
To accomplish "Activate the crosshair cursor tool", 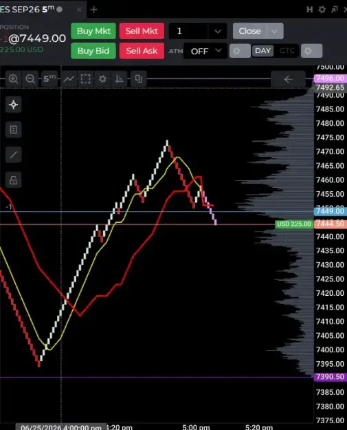I will tap(14, 105).
